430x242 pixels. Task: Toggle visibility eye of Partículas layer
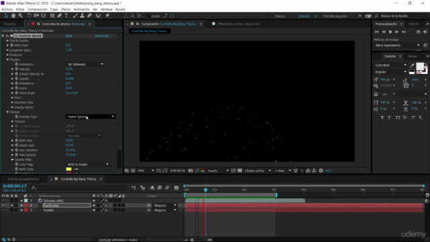click(x=3, y=205)
